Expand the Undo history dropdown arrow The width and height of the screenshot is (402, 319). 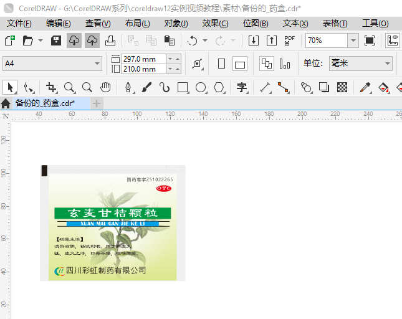pyautogui.click(x=205, y=40)
